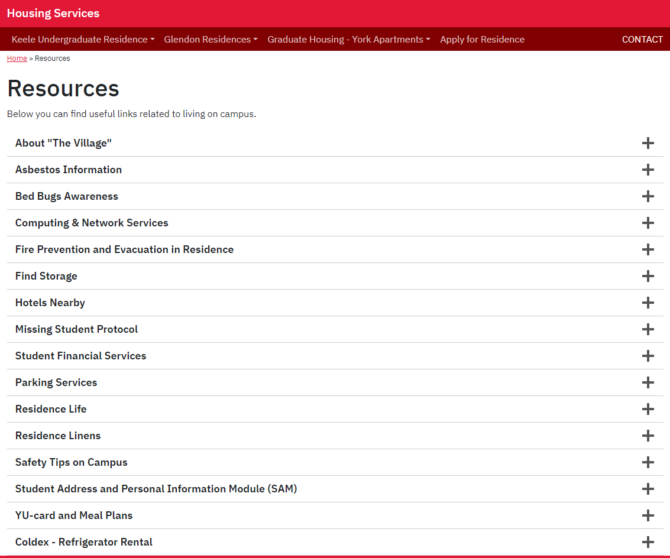Click plus icon for Fire Prevention and Evacuation
670x558 pixels.
pyautogui.click(x=648, y=249)
